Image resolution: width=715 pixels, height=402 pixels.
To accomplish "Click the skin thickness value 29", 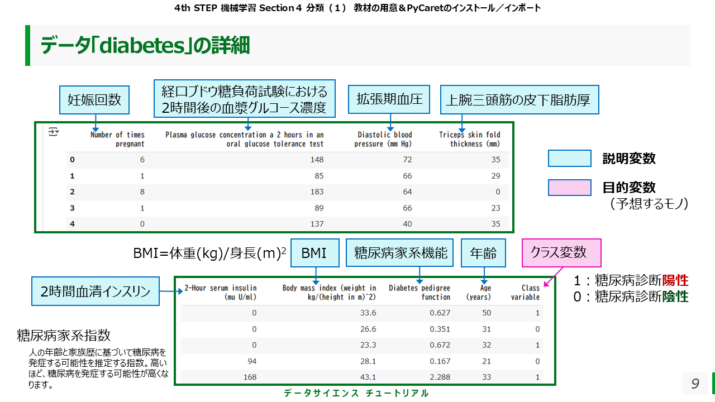I will (x=495, y=176).
